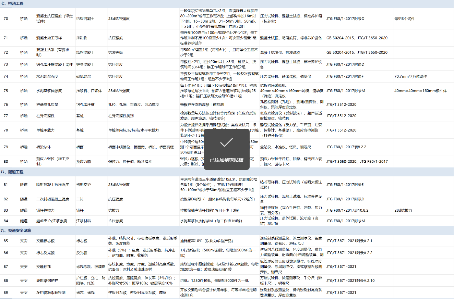454x299 pixels.
Task: Select the cell 压力试验机、砂浆试模、稠度仪
Action: pos(286,76)
